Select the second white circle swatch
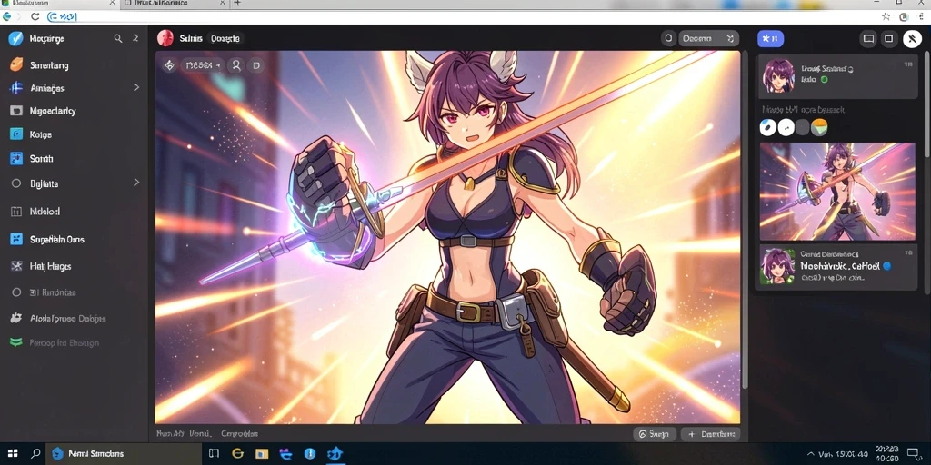The image size is (931, 465). coord(786,127)
